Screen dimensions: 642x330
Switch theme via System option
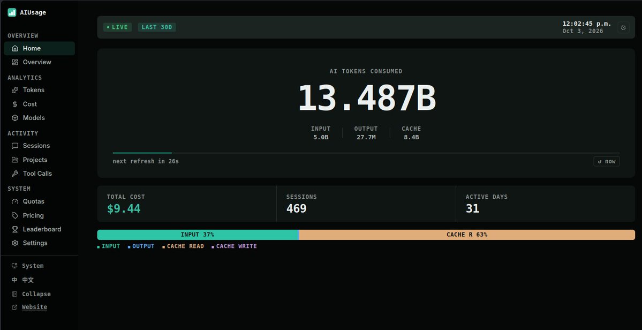coord(39,266)
